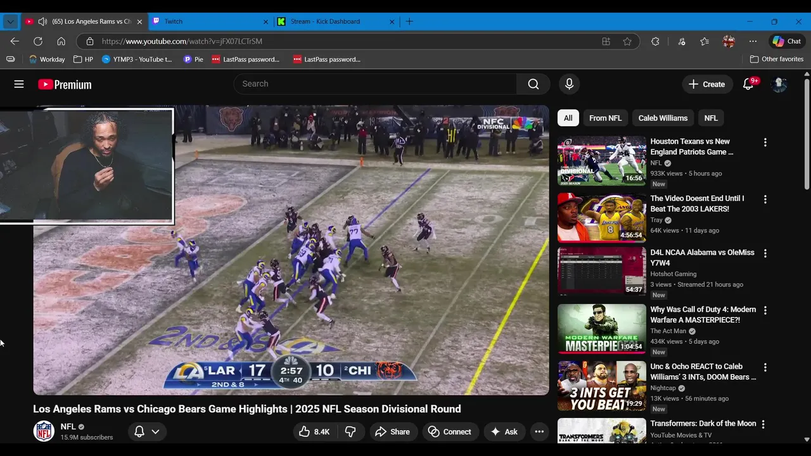Select the NFL filter chip
Viewport: 811px width, 456px height.
711,118
